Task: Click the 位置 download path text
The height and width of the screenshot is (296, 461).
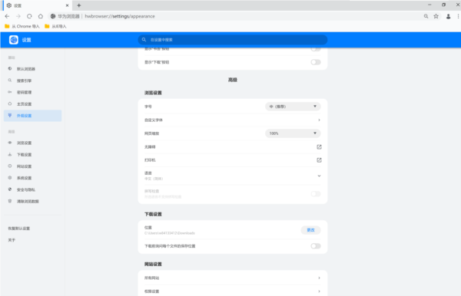Action: click(169, 233)
